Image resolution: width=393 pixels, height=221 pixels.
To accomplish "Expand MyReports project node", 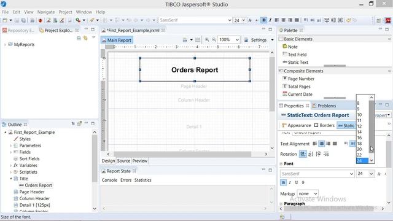I will click(x=5, y=45).
